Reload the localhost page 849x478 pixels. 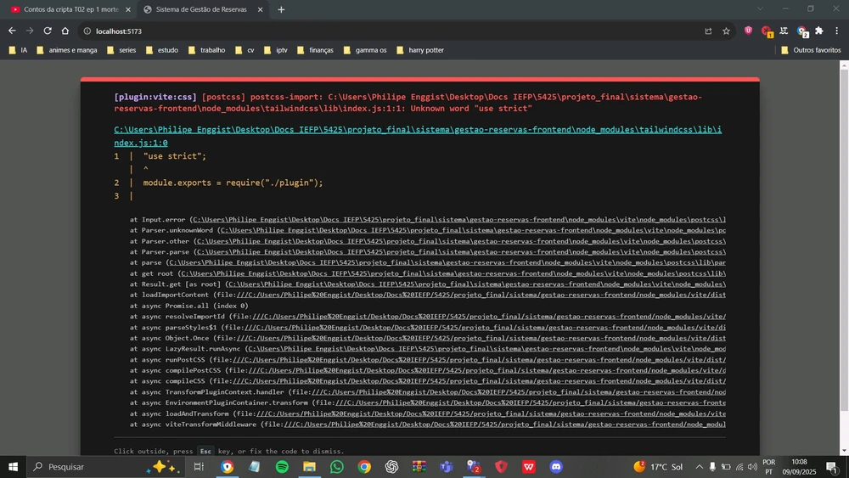[48, 31]
